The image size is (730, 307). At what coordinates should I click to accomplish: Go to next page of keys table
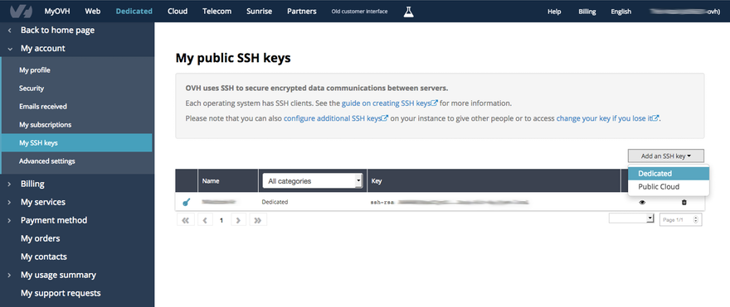click(238, 220)
